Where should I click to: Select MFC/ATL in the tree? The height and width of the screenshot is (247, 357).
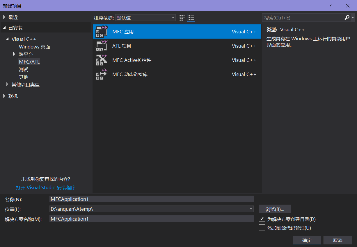pyautogui.click(x=29, y=62)
